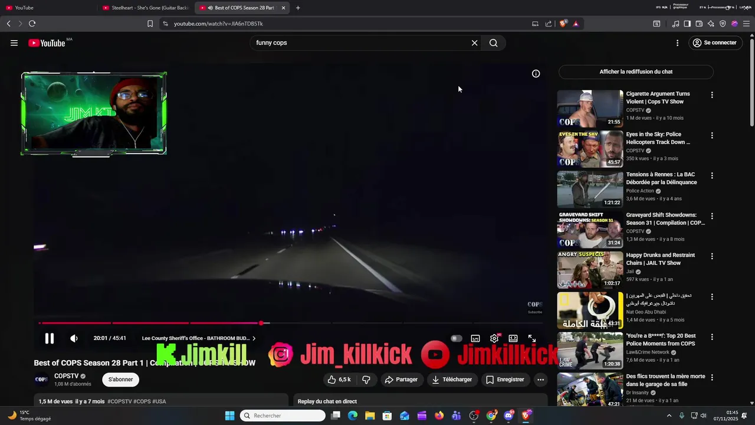Open options for 'Des flics trouvent la mère morte'
Screen dimensions: 755x425
712,377
